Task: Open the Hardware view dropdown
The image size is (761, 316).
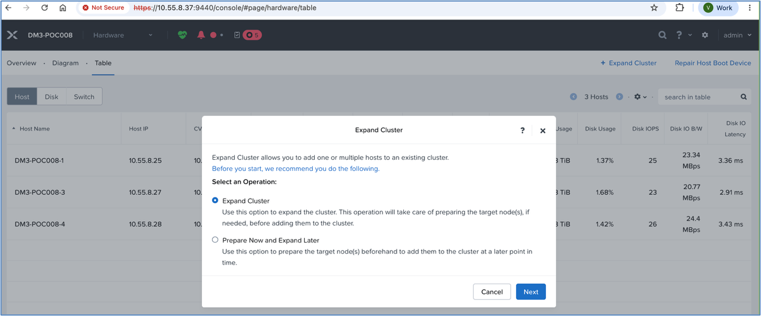Action: pyautogui.click(x=123, y=35)
